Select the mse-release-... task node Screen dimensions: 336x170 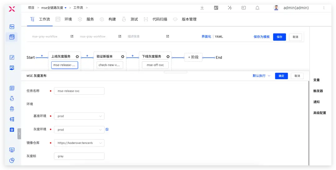(64, 65)
